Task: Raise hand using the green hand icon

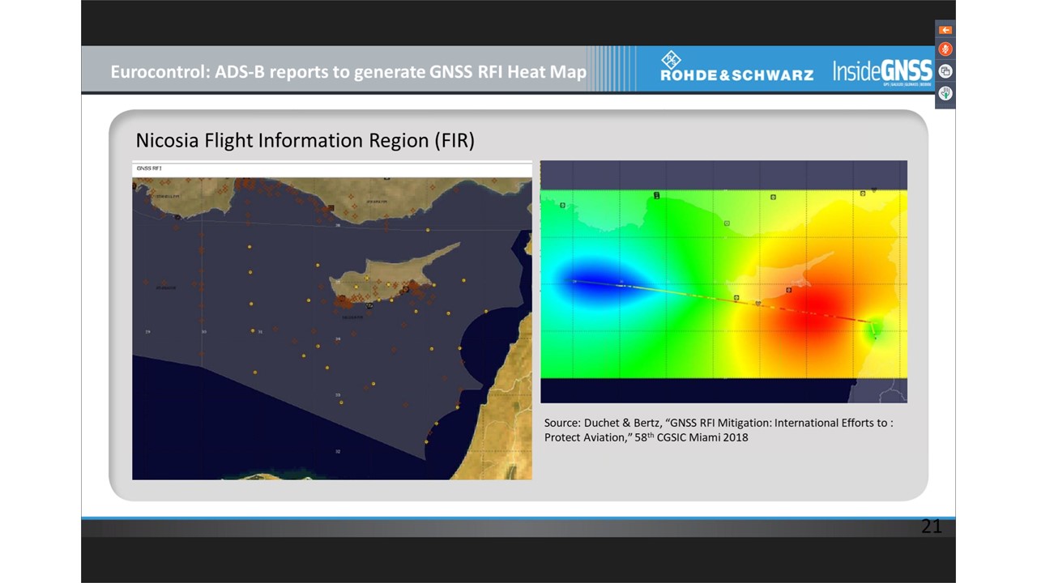Action: click(945, 93)
